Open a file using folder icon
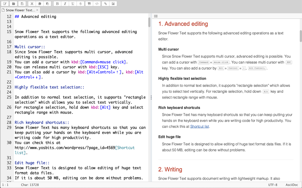This screenshot has width=302, height=188. [x=14, y=3]
